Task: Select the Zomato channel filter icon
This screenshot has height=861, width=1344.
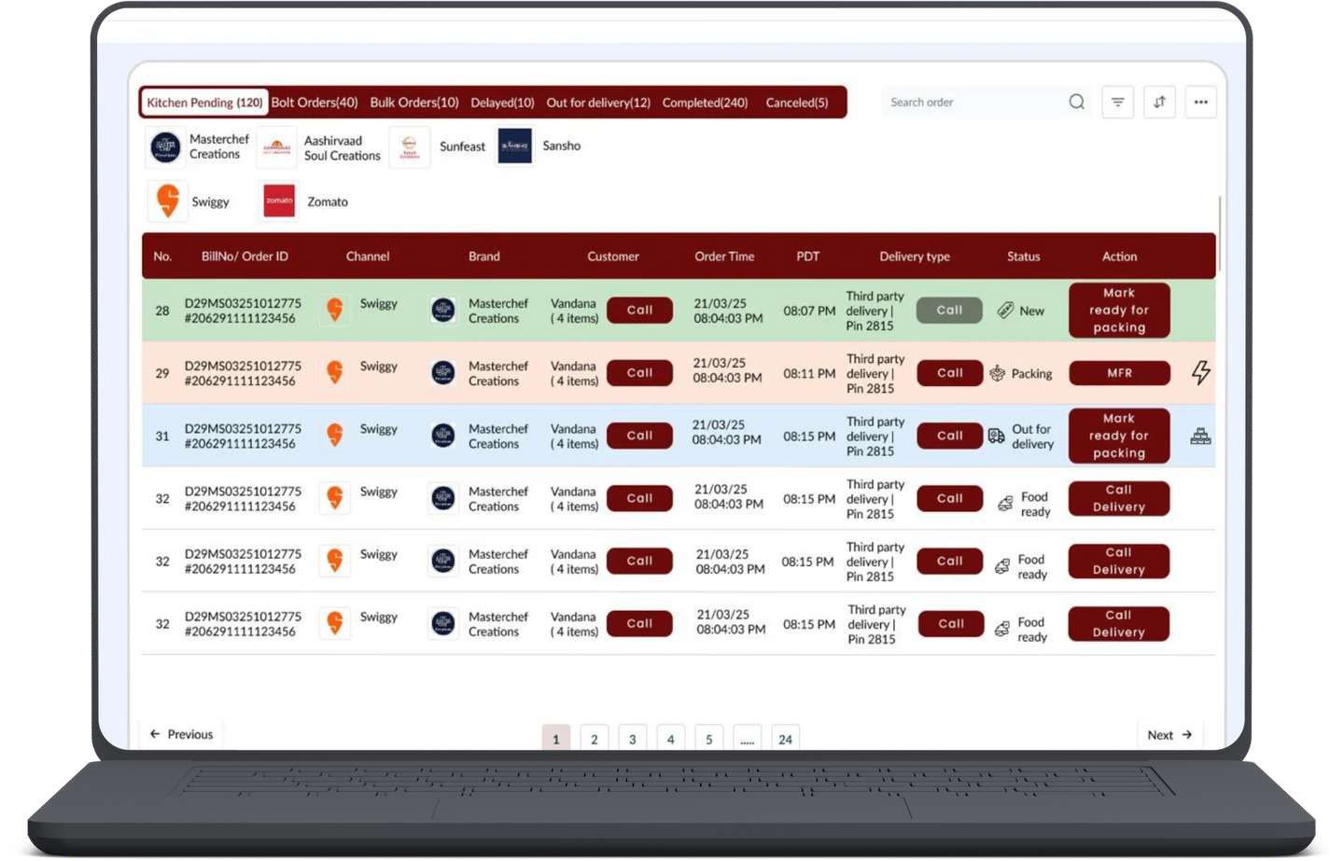Action: click(x=278, y=201)
